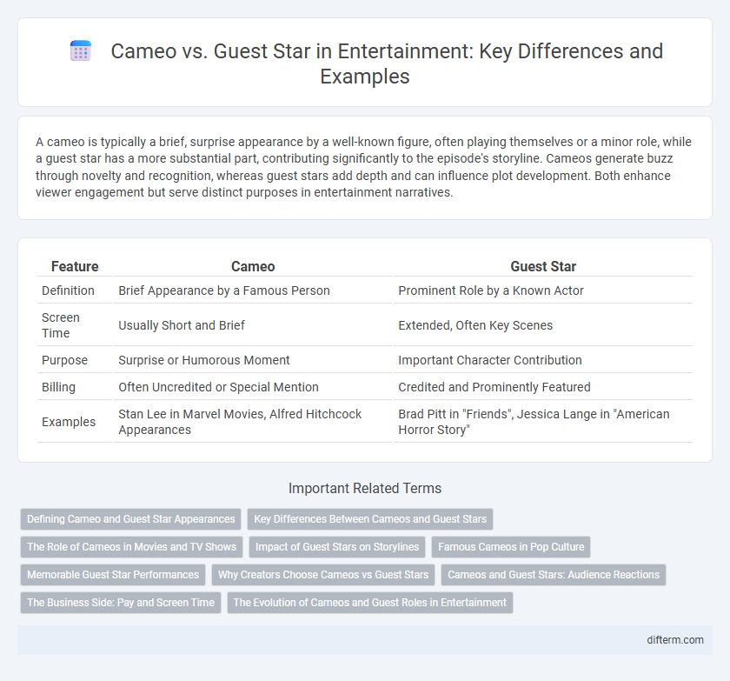Click the 'Purpose' row label
Screen dimensions: 730x681
tap(64, 360)
